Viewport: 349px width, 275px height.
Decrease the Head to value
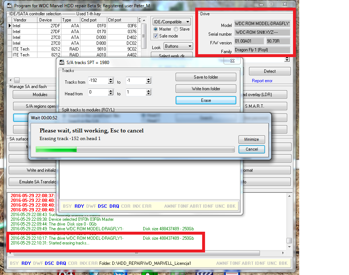pyautogui.click(x=149, y=94)
